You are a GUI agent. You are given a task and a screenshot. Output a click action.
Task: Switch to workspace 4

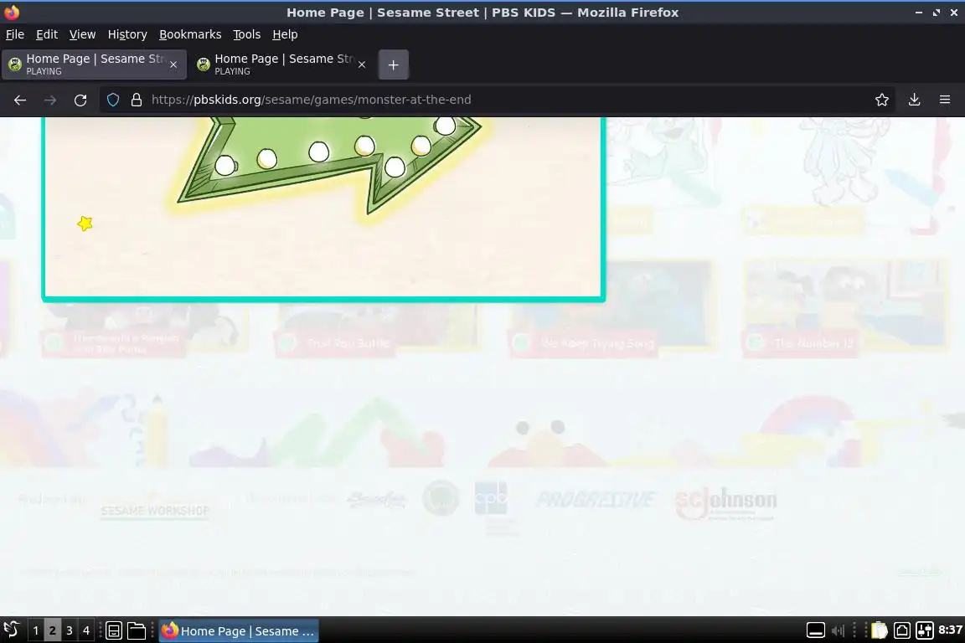86,630
